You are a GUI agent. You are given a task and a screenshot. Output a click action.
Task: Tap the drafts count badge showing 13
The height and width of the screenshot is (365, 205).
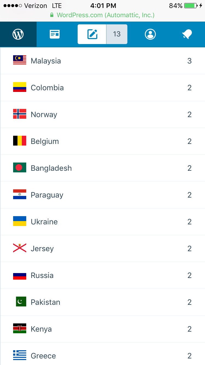click(117, 34)
